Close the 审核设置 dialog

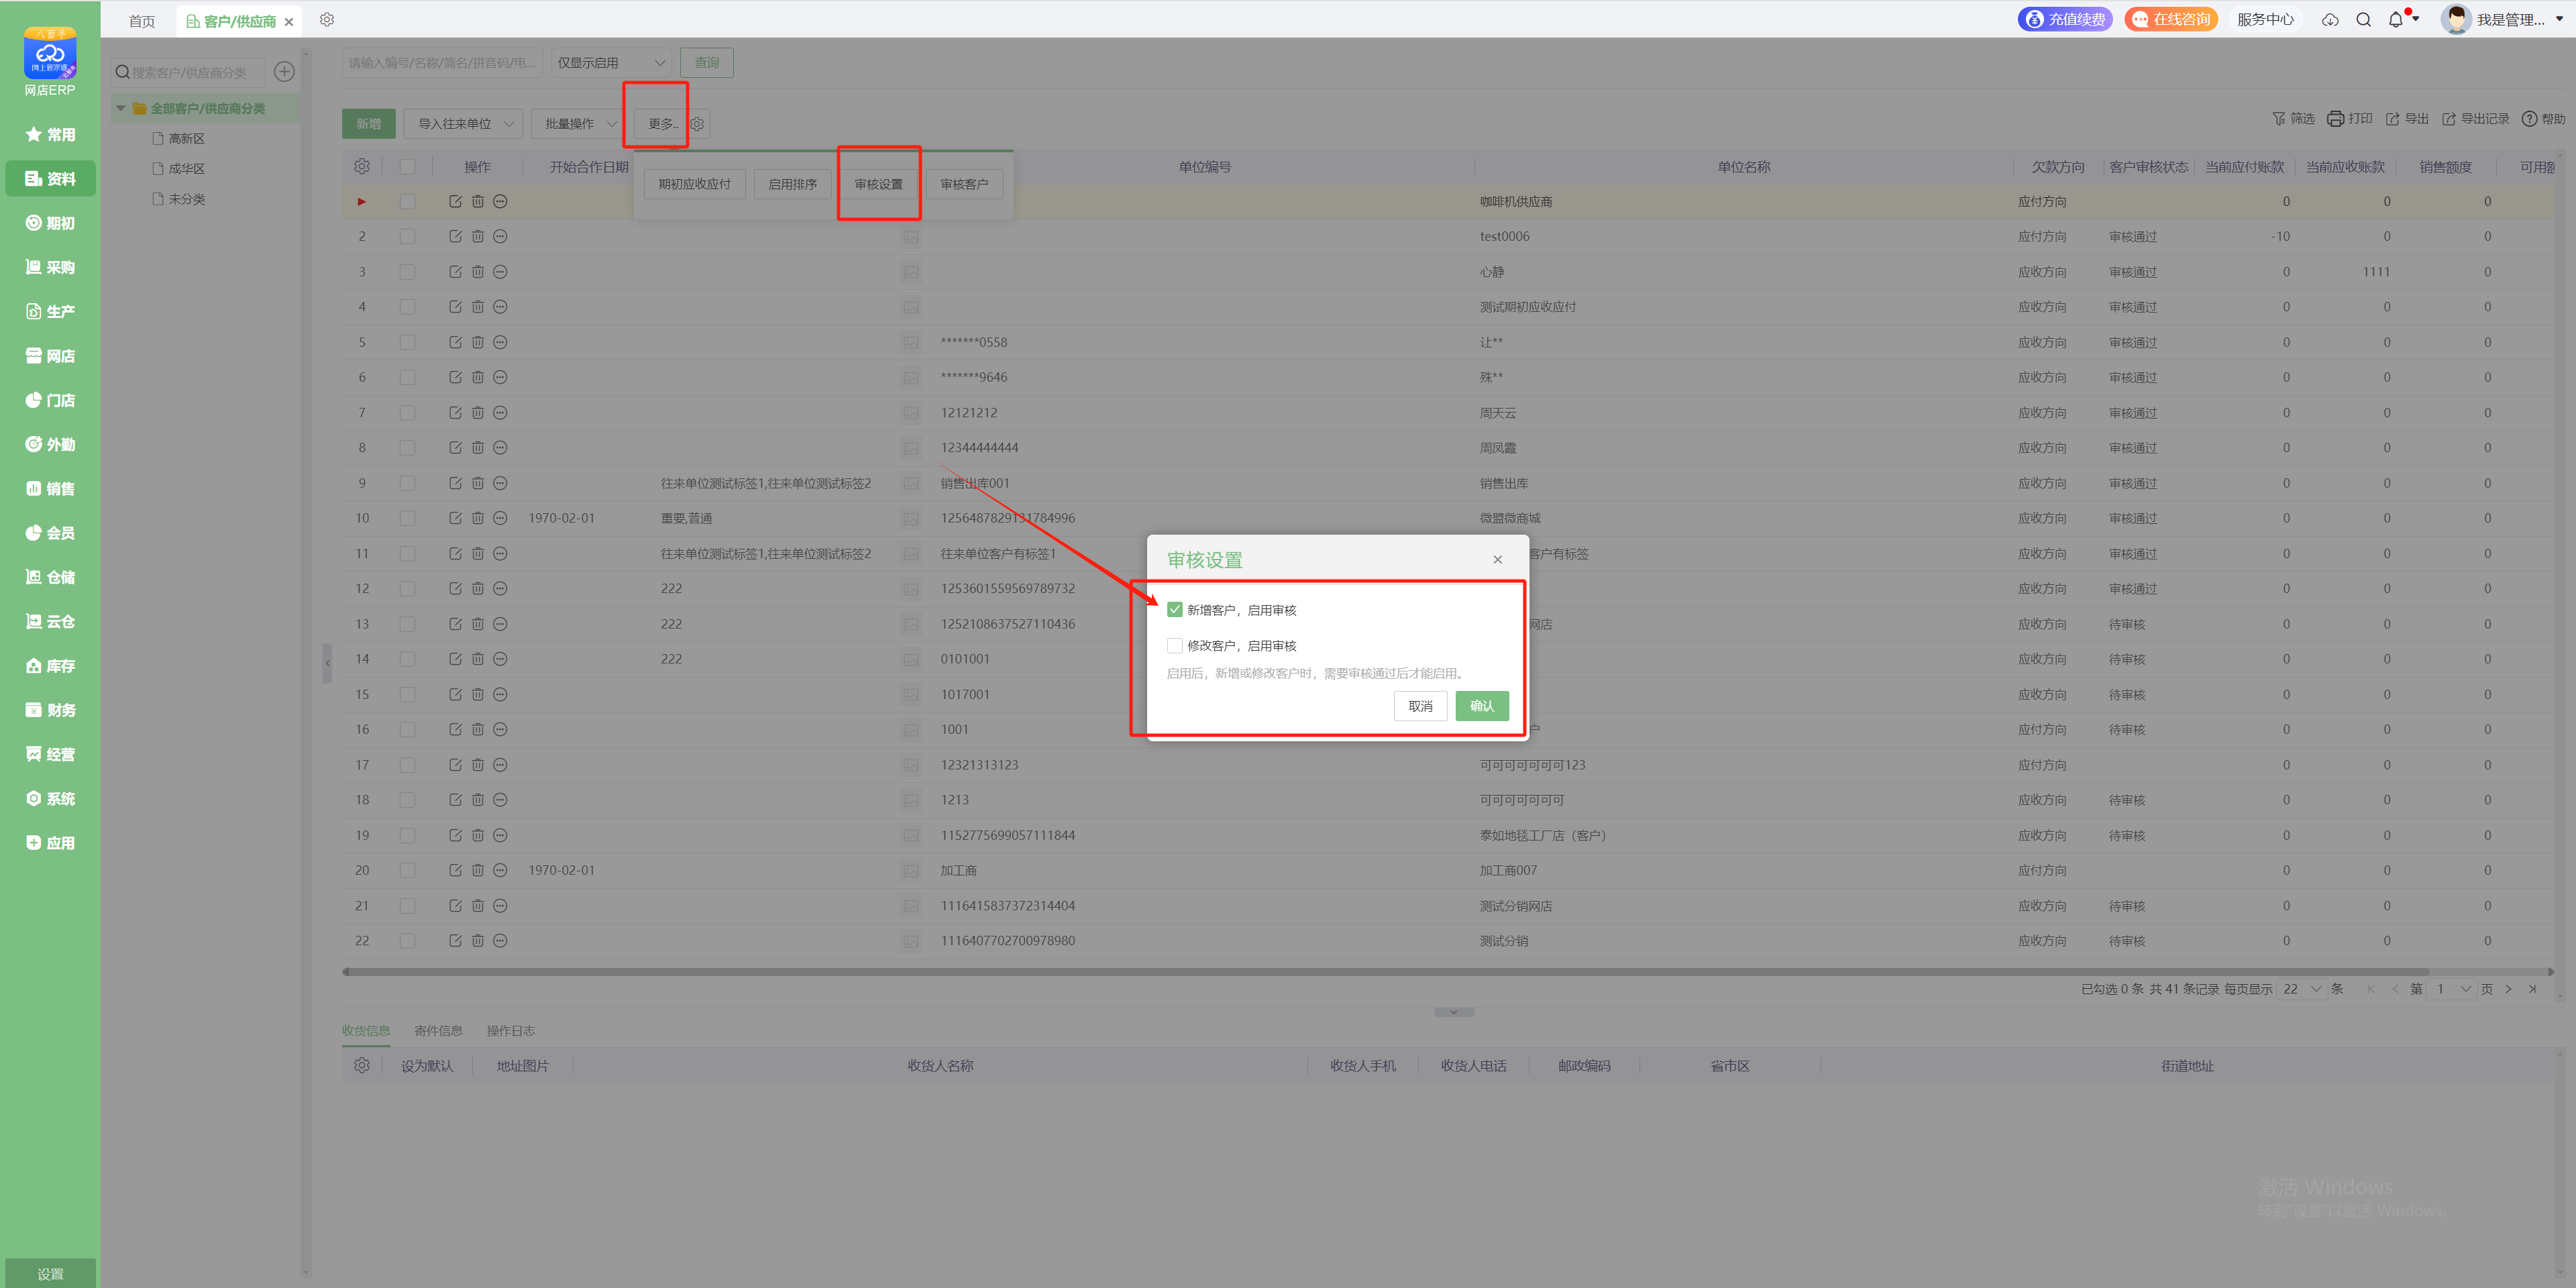[x=1497, y=559]
